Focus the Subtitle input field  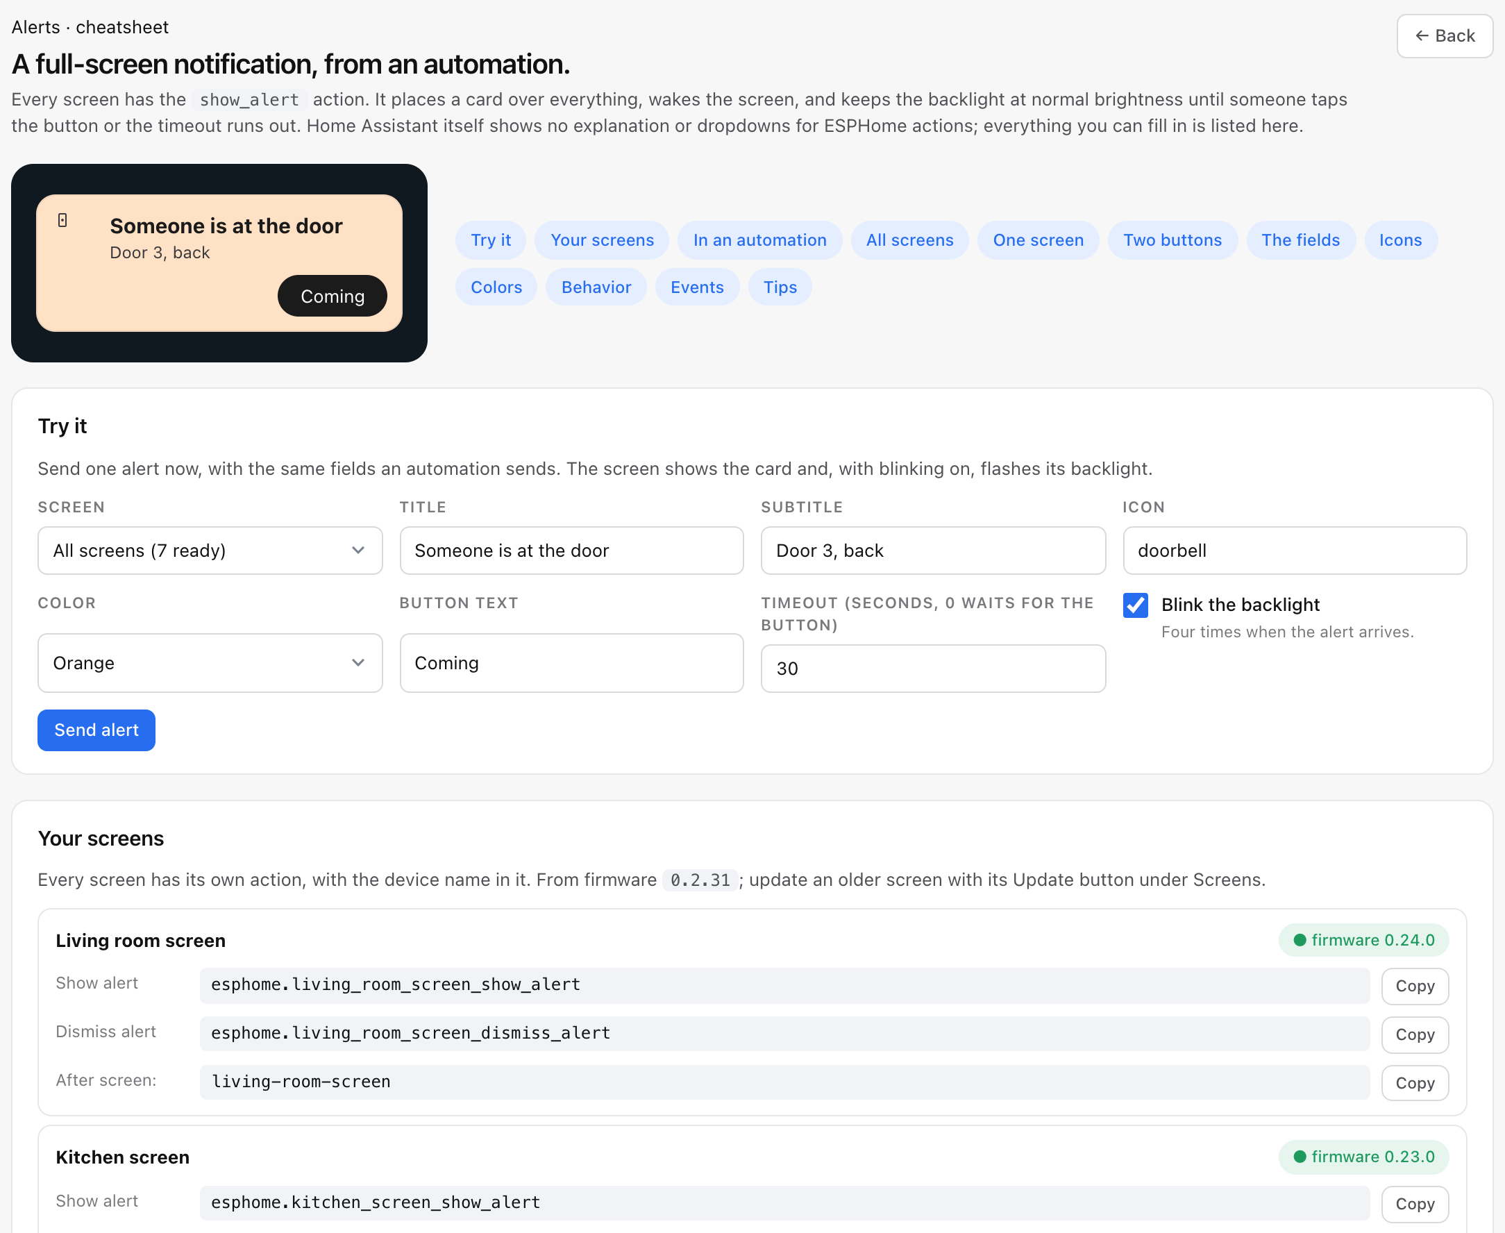coord(932,551)
